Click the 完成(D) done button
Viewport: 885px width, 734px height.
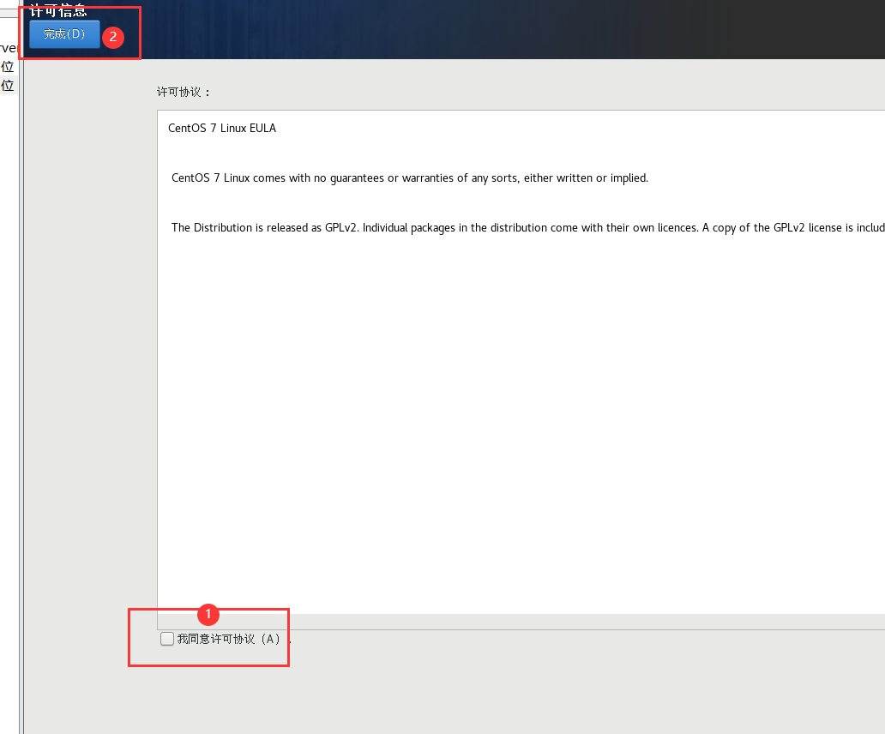[64, 33]
